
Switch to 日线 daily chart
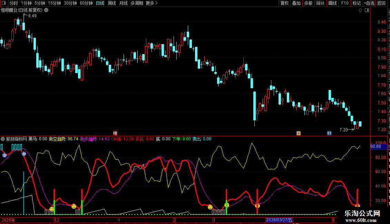[x=100, y=3]
